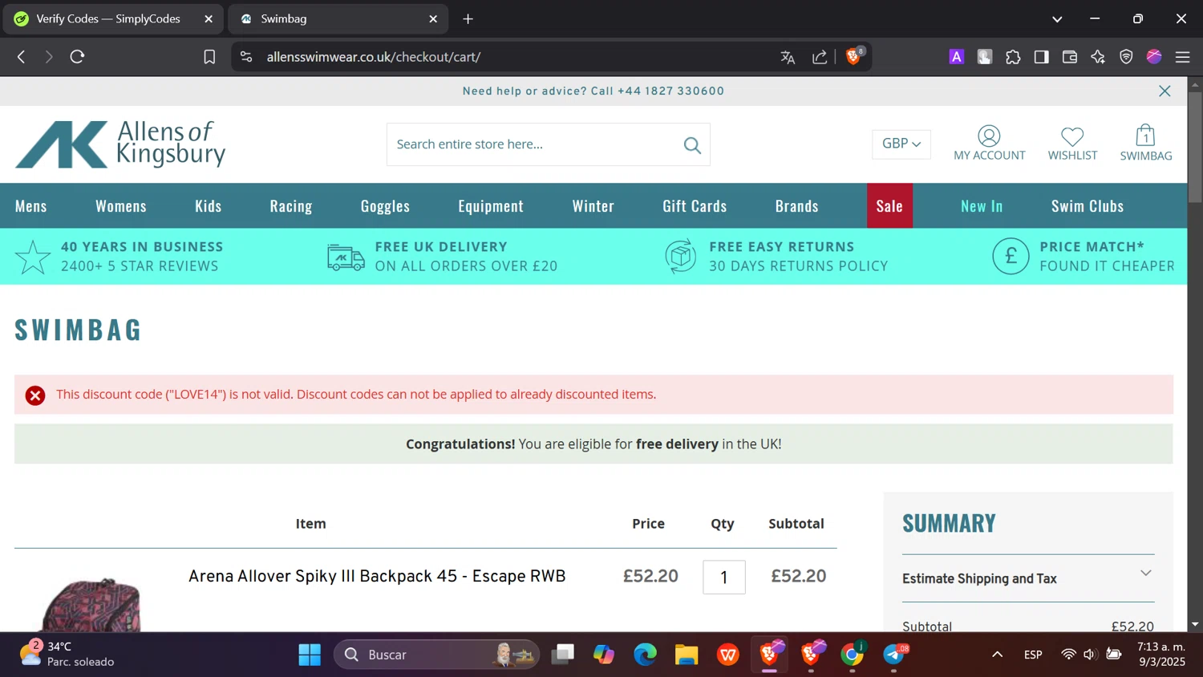Open the Gift Cards menu

[x=695, y=206]
